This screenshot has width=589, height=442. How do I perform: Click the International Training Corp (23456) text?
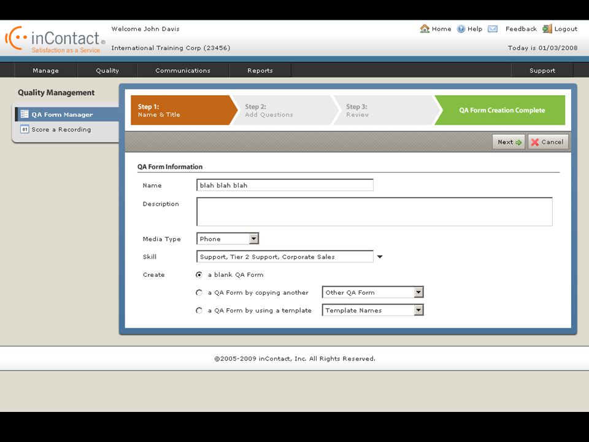point(171,48)
